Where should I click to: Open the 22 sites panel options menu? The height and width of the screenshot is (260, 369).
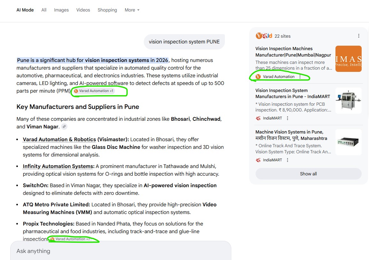[x=358, y=36]
